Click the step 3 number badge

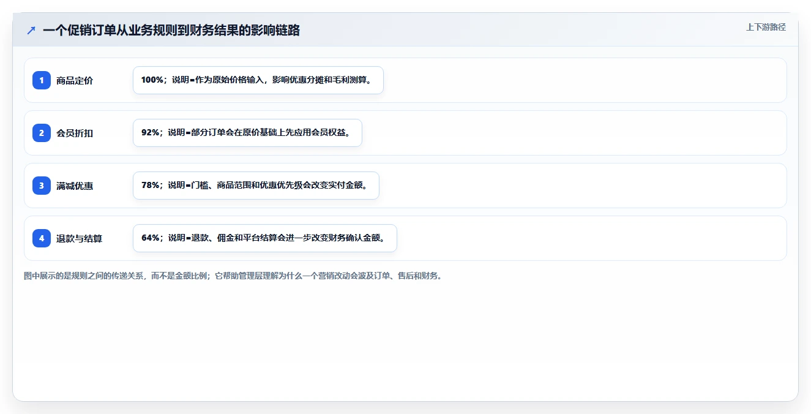pos(42,186)
